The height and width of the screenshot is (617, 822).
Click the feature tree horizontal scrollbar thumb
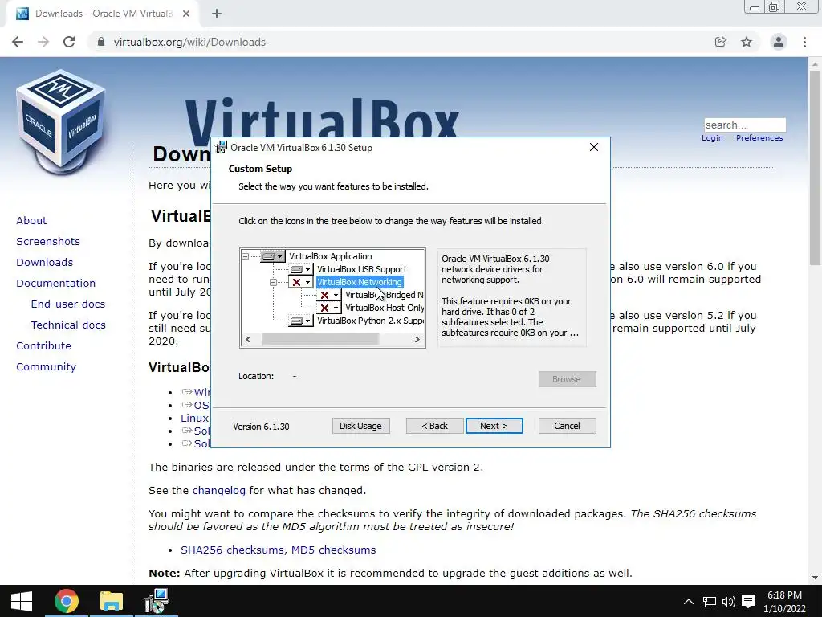point(319,340)
